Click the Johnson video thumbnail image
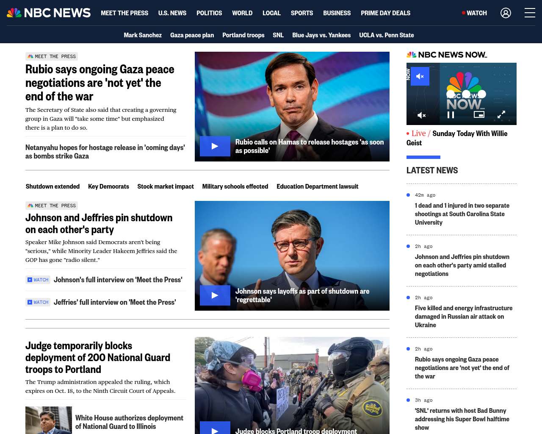Image resolution: width=542 pixels, height=434 pixels. pyautogui.click(x=292, y=256)
